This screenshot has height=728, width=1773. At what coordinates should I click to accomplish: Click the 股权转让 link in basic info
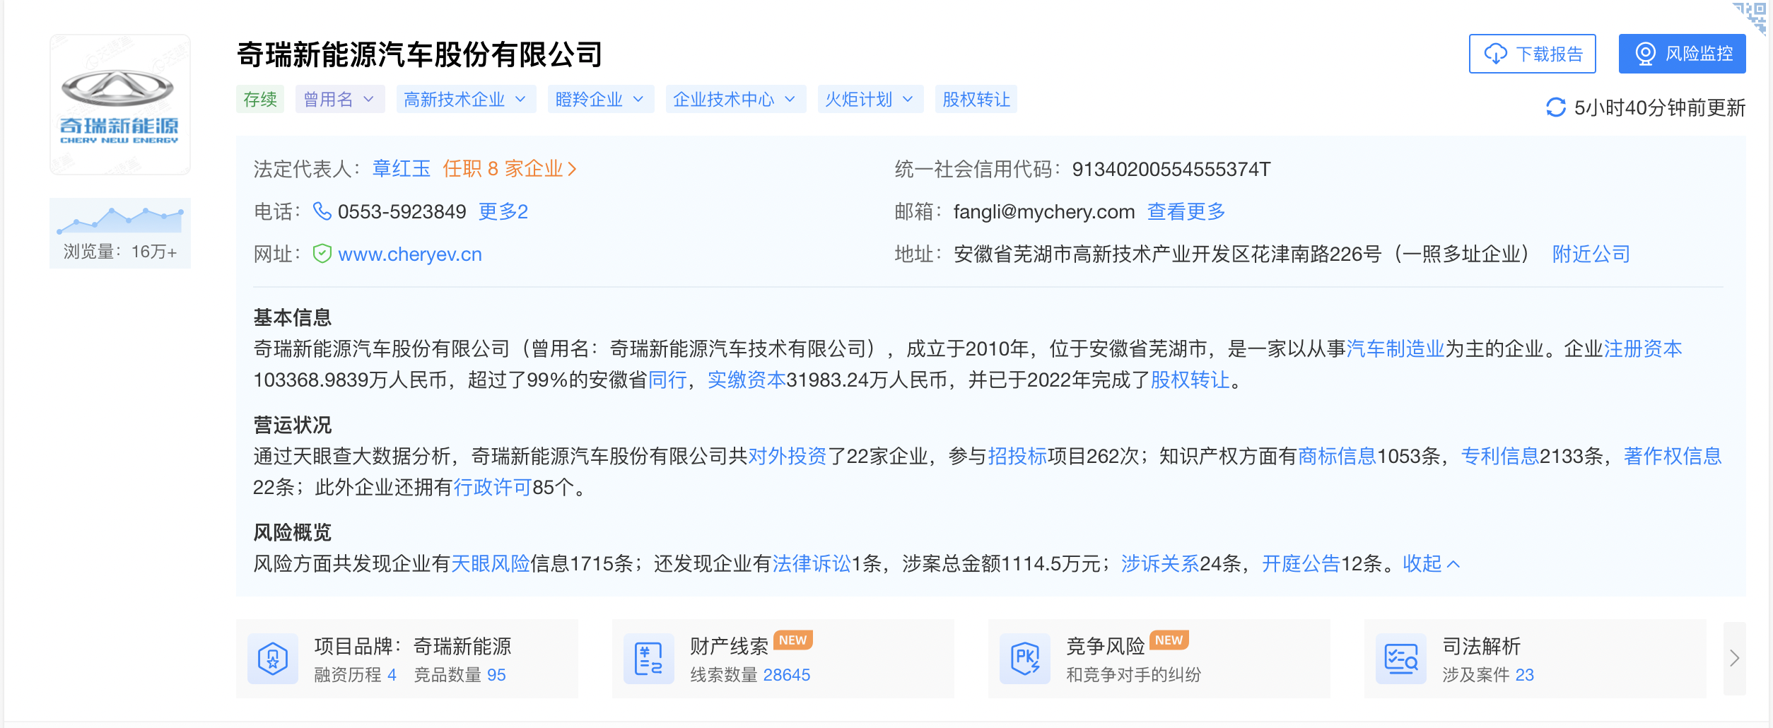(x=1190, y=380)
